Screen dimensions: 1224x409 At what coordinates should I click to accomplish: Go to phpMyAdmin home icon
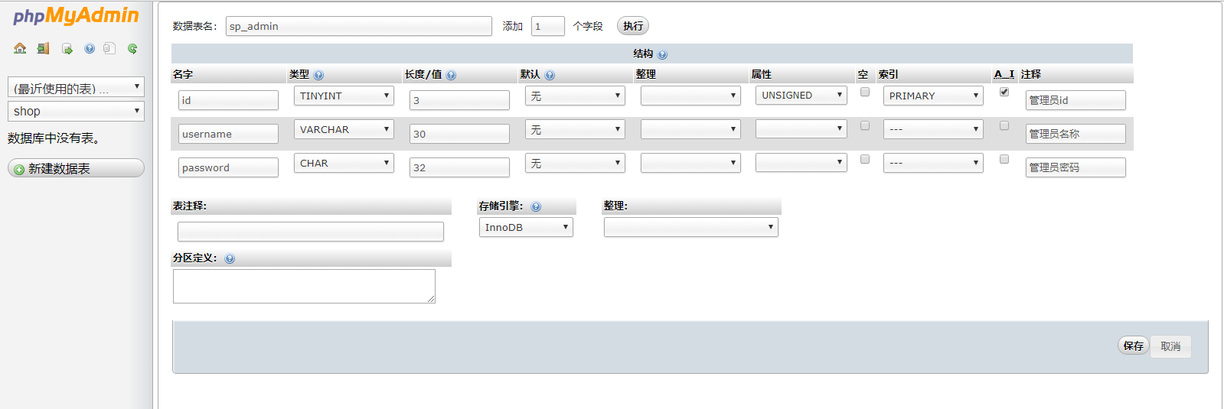coord(20,48)
